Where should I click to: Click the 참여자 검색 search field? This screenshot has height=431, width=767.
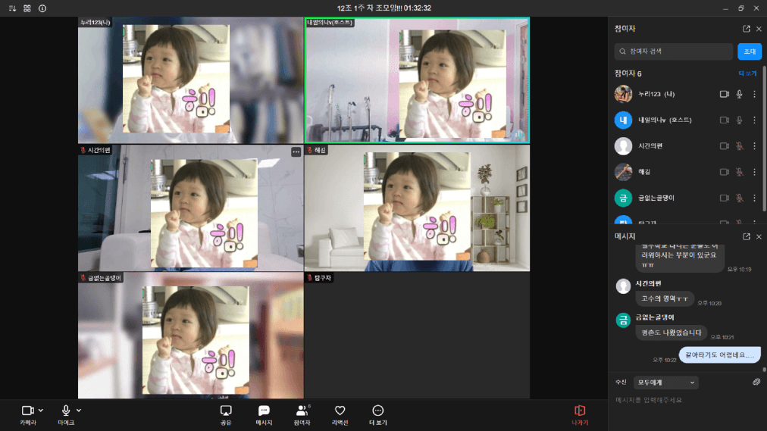(674, 52)
